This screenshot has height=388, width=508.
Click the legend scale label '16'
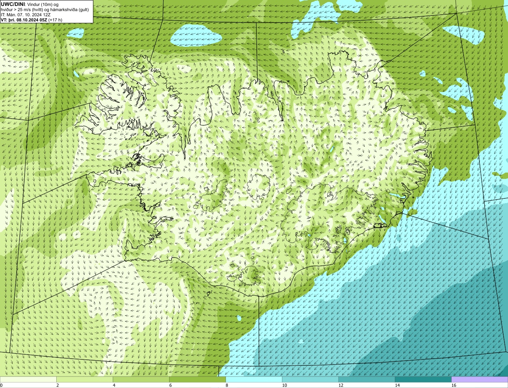coord(454,385)
